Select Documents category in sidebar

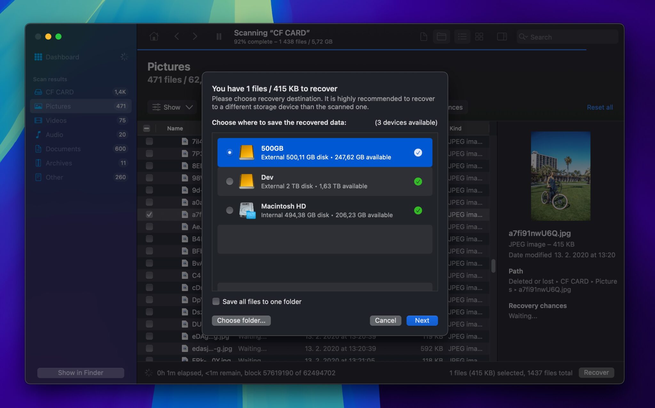(x=81, y=149)
